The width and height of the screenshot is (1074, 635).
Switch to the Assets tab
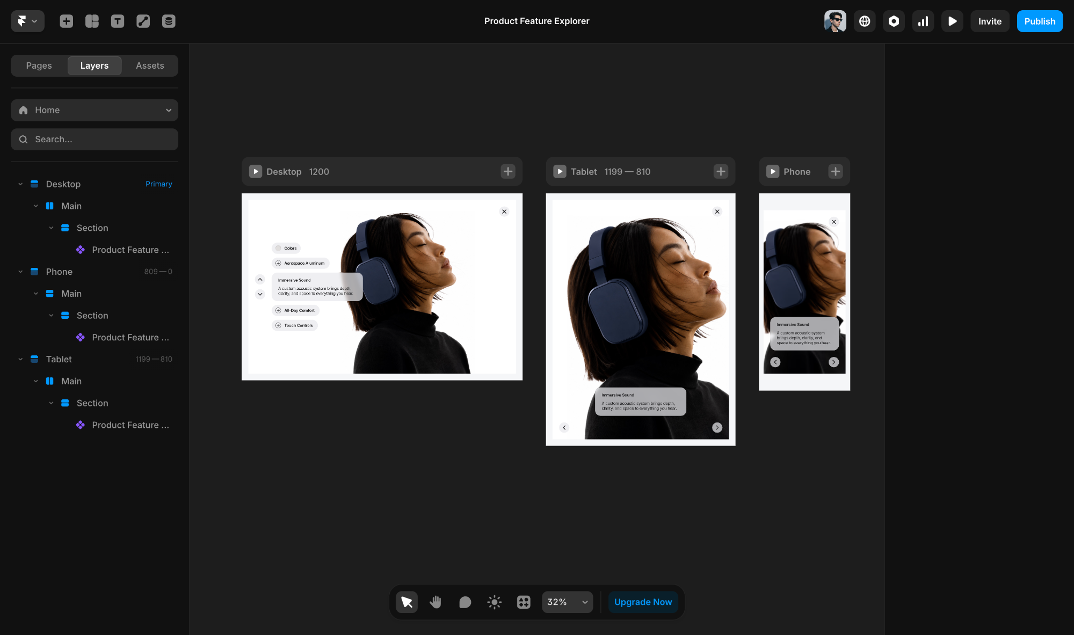150,65
